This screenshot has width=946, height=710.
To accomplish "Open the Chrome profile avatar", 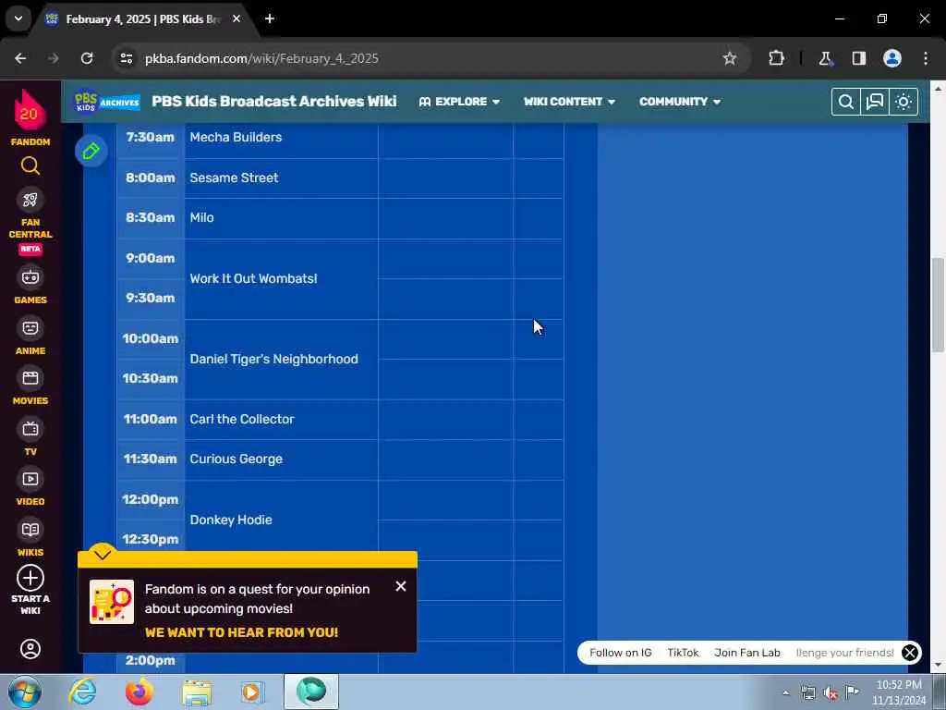I will [892, 58].
